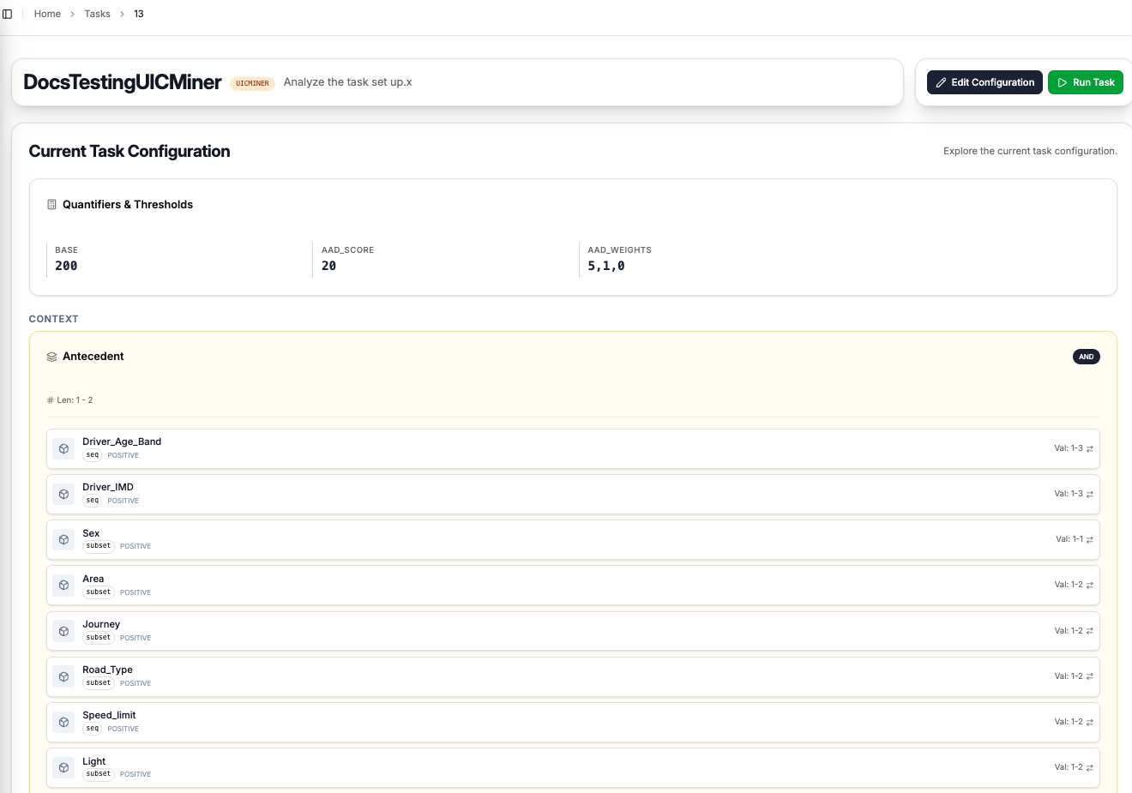Toggle the POSITIVE label on the Area row
The width and height of the screenshot is (1132, 793).
tap(135, 592)
